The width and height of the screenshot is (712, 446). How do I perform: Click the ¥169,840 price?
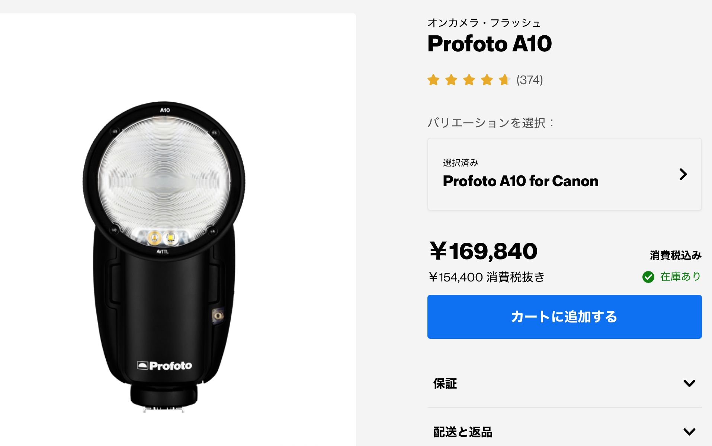(x=483, y=251)
